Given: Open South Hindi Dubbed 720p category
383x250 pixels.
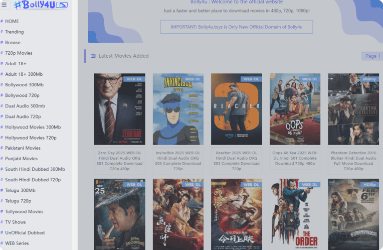Looking at the screenshot, I should (x=33, y=180).
